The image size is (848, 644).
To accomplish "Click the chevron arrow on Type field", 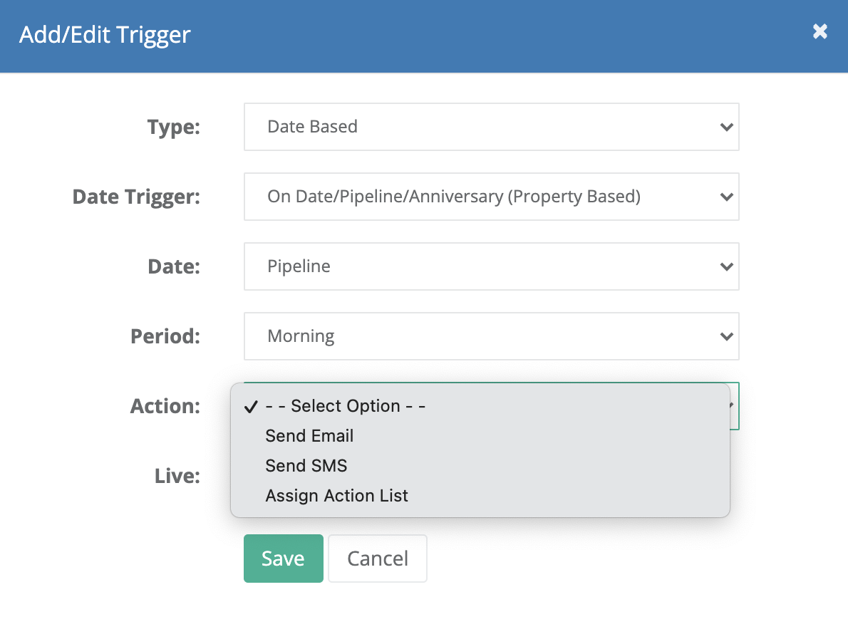I will 726,127.
